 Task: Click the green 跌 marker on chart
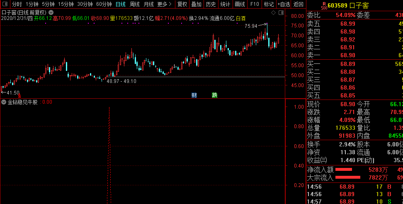(215, 95)
